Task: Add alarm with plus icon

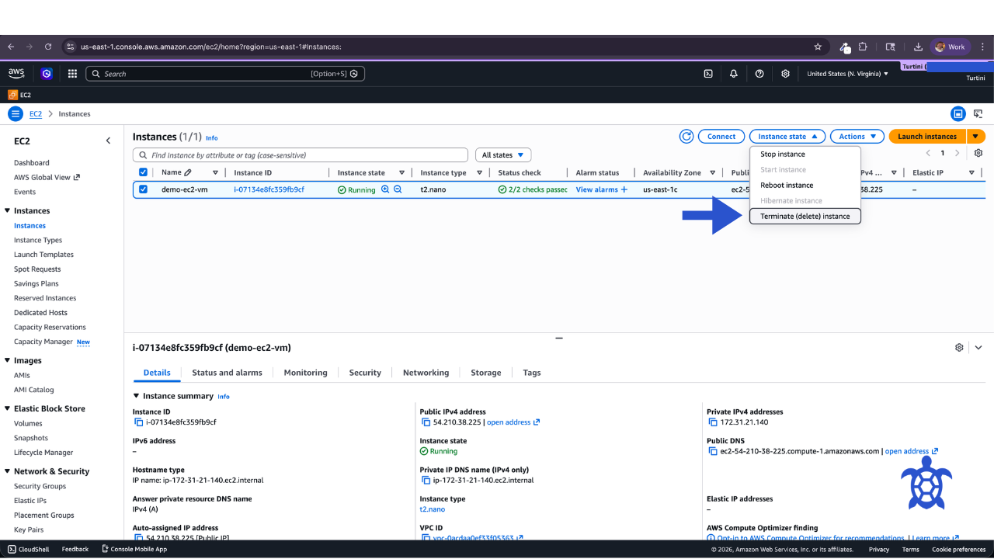Action: pyautogui.click(x=624, y=189)
